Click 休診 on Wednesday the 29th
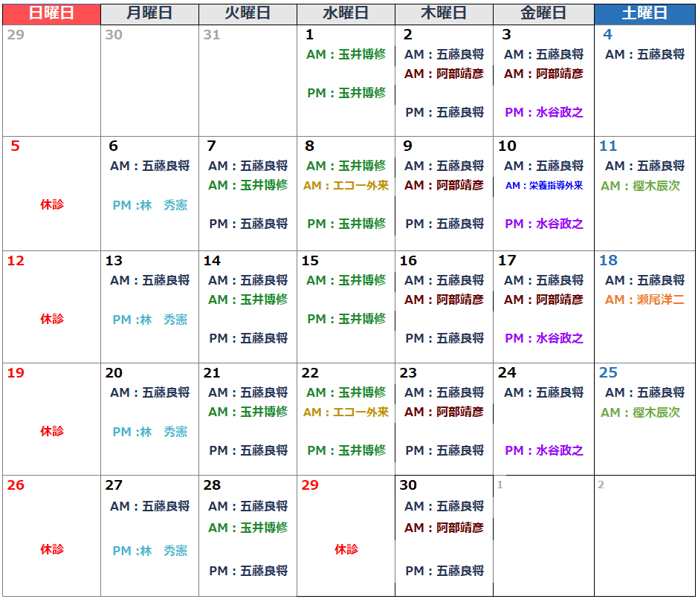698x599 pixels. click(x=346, y=549)
